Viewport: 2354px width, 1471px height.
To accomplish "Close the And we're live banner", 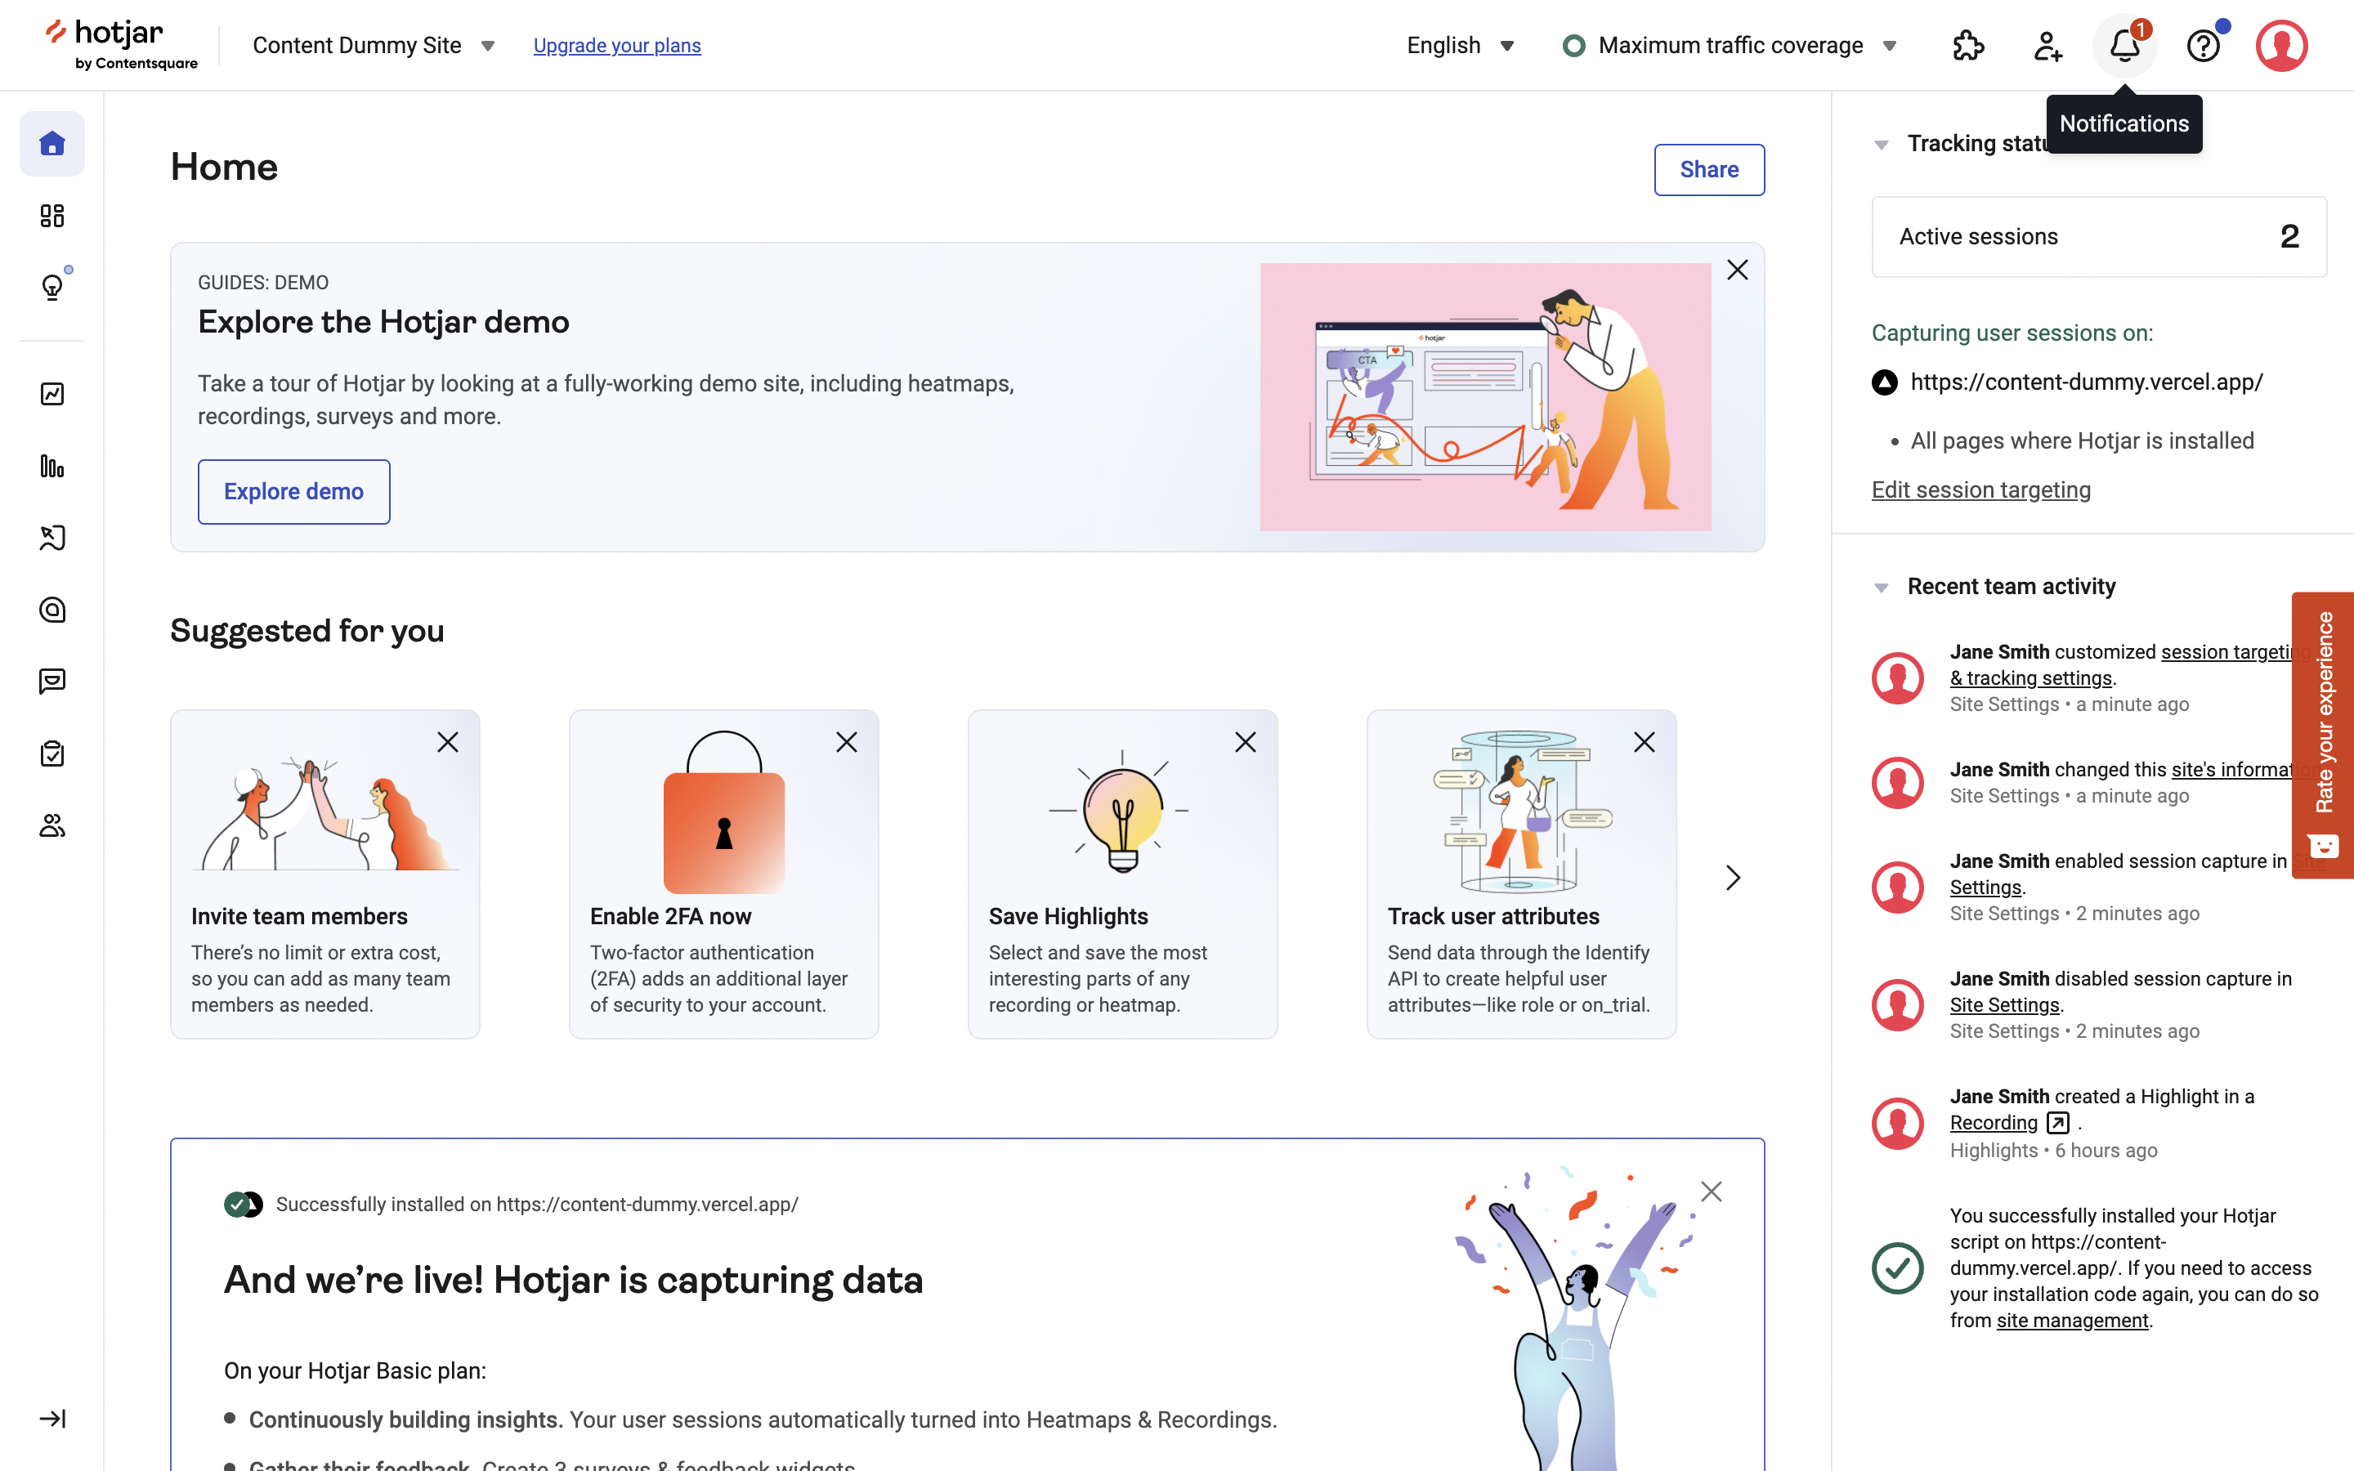I will point(1711,1192).
